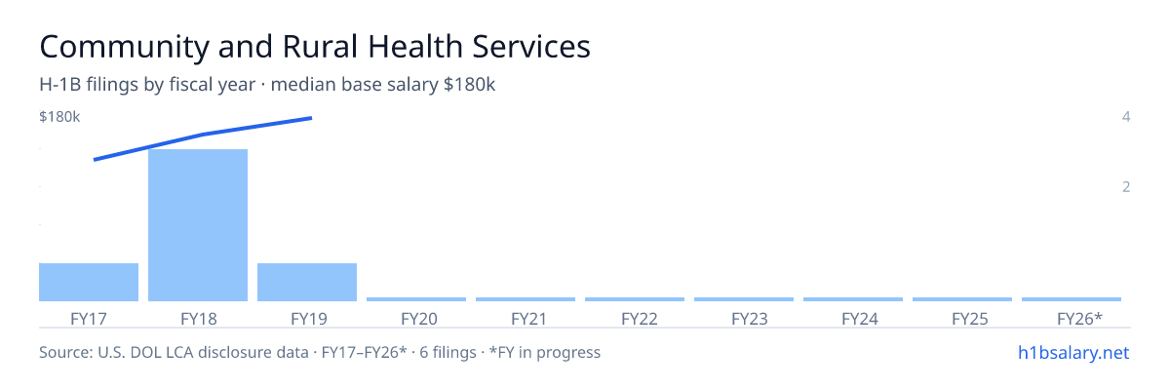Click the filings axis value 4
The image size is (1170, 390).
pos(1126,117)
